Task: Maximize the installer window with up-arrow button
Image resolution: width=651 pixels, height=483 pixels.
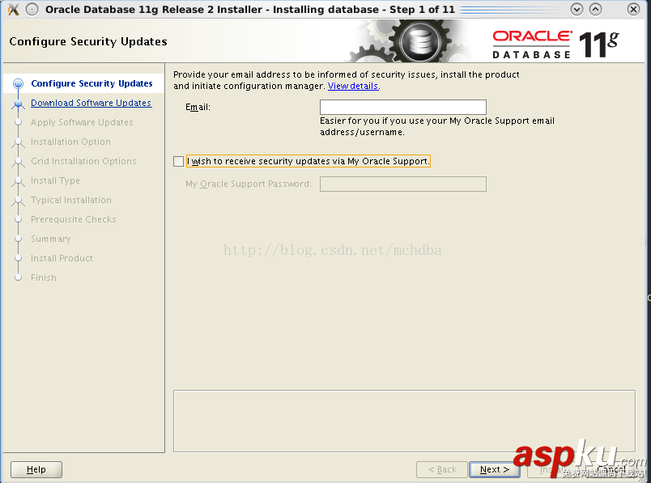Action: pos(595,9)
